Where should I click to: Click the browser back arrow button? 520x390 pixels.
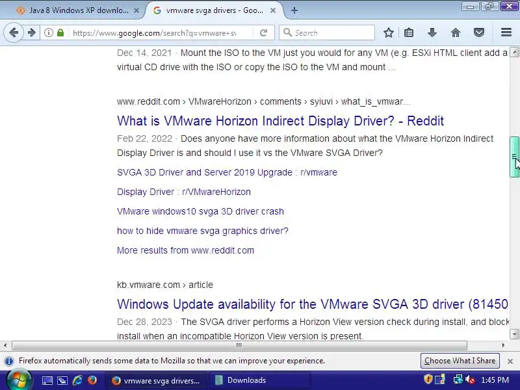14,32
